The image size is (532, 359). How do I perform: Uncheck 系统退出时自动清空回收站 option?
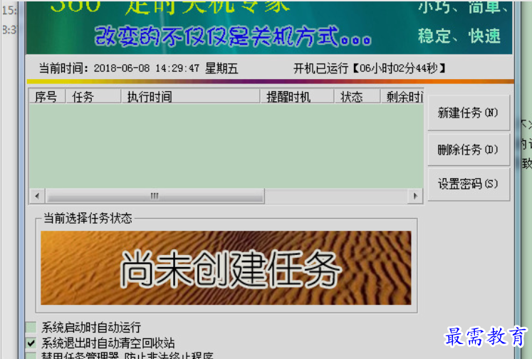click(31, 343)
